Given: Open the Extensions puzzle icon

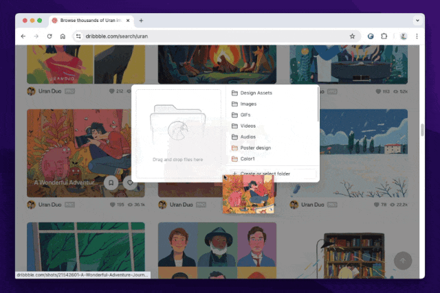Looking at the screenshot, I should coord(384,36).
